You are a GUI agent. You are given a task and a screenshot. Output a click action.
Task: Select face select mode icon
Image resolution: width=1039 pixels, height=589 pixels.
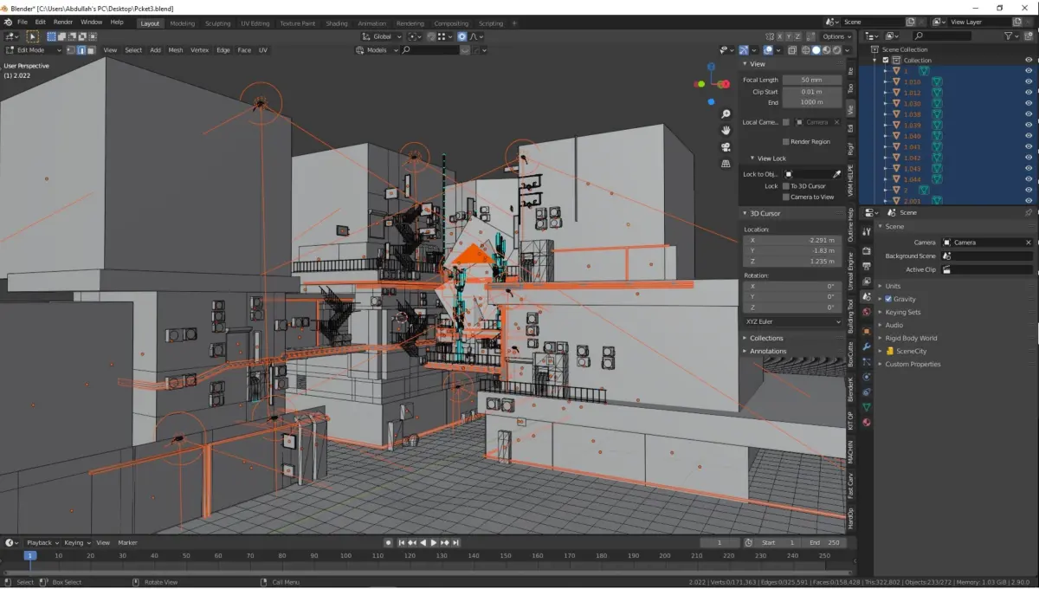point(92,50)
